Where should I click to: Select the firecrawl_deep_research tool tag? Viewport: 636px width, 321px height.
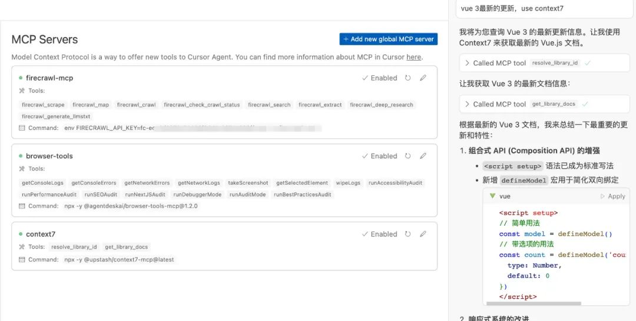coord(381,105)
